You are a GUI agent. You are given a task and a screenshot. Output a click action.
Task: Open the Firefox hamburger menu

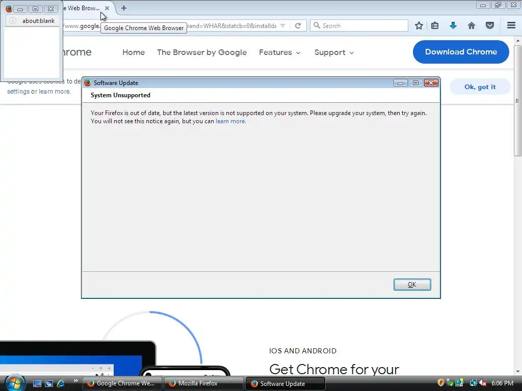tap(511, 25)
